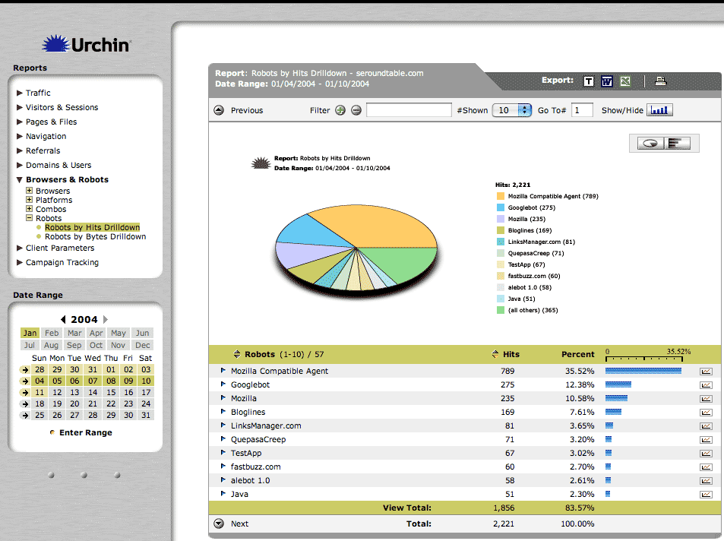Click the Filter text input field
The height and width of the screenshot is (541, 724).
pos(409,110)
